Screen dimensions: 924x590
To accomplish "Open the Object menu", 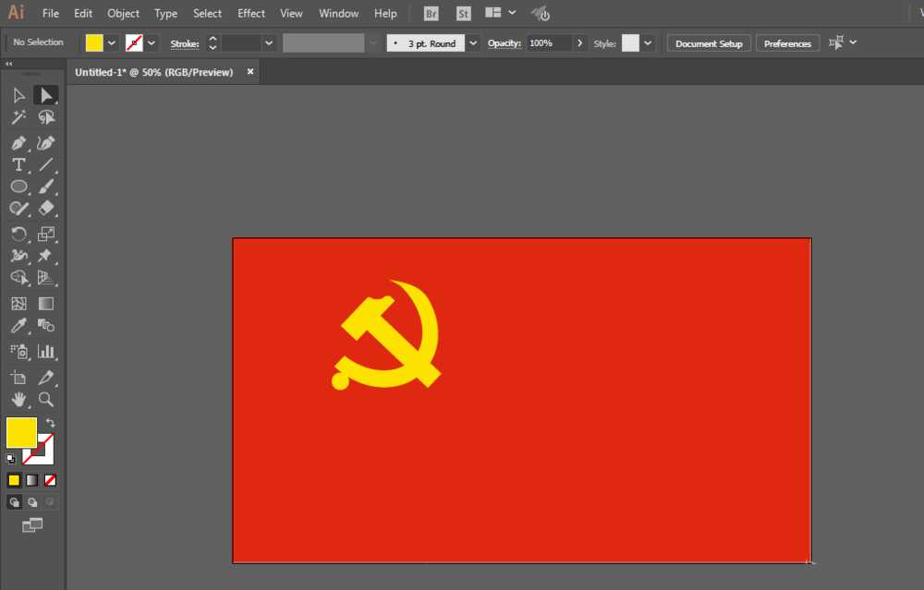I will pyautogui.click(x=123, y=13).
